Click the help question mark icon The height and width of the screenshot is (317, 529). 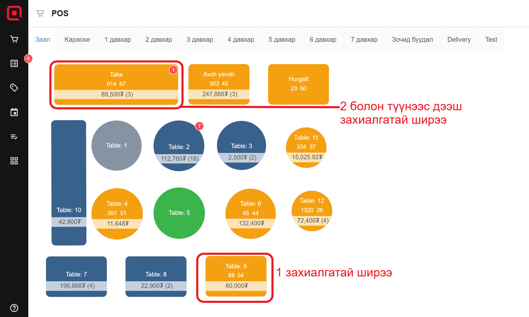pyautogui.click(x=14, y=308)
